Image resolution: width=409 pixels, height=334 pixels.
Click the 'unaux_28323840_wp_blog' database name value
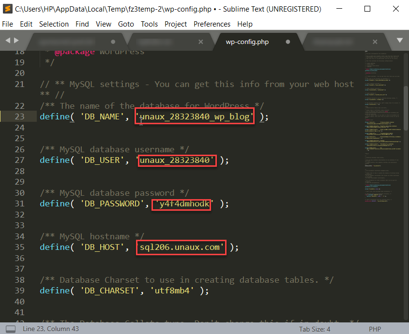tap(195, 116)
